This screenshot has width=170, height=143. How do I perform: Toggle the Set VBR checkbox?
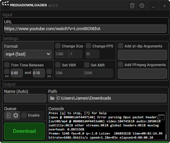tap(58, 65)
